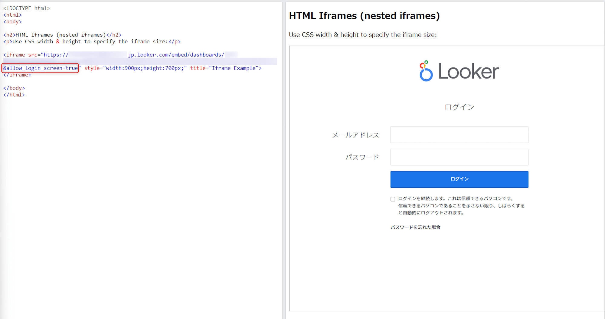Click the メールアドレス email input field
Screen dimensions: 605x319
[459, 135]
